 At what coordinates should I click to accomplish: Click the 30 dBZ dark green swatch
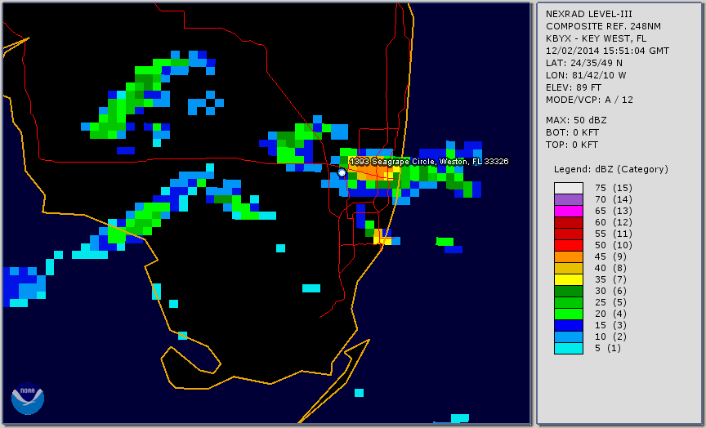568,291
